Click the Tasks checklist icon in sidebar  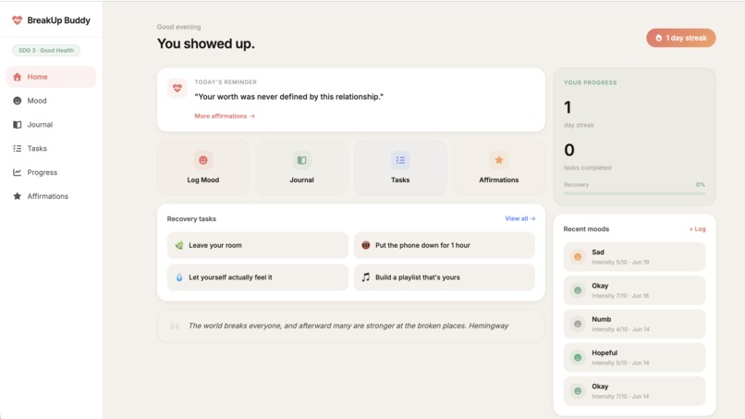pos(18,148)
